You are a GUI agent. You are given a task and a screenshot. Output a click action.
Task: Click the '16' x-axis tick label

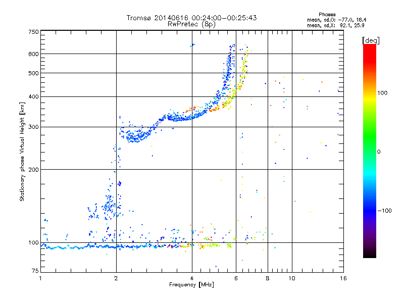tap(343, 278)
